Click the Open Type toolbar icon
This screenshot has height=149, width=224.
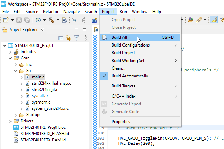point(190,20)
